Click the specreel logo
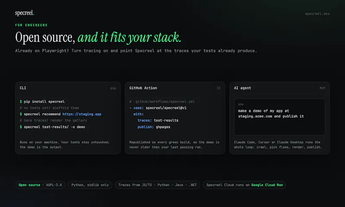The width and height of the screenshot is (345, 207). coord(25,13)
